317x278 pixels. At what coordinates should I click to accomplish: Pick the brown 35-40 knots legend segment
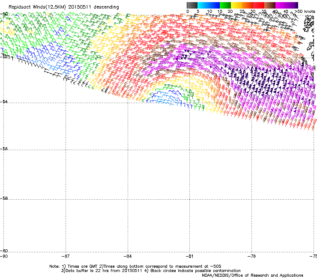click(270, 5)
